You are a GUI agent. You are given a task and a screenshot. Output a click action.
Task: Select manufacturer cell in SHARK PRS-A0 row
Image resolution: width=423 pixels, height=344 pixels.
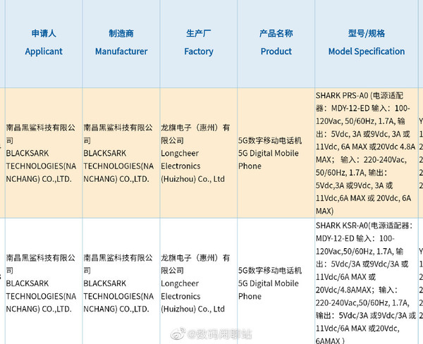tap(121, 153)
